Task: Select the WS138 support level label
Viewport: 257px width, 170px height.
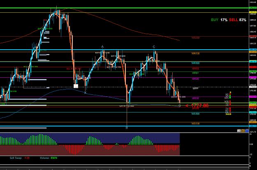Action: (x=195, y=124)
